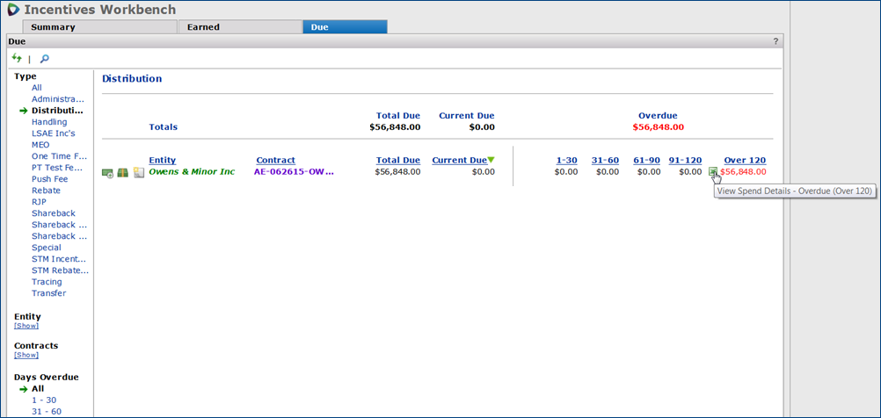The height and width of the screenshot is (418, 881).
Task: Open the Owens & Minor Inc entity link
Action: tap(192, 172)
